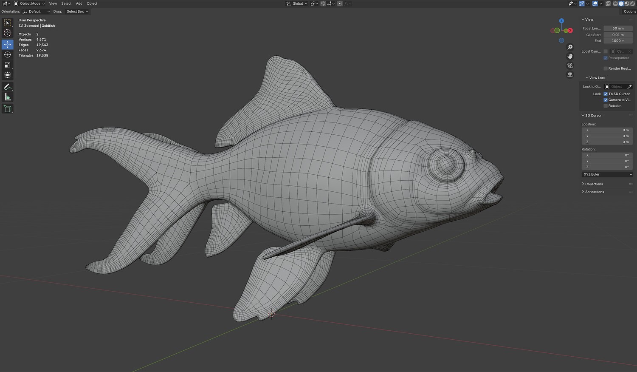Toggle the Local Camera checkbox
The image size is (637, 372).
[606, 51]
